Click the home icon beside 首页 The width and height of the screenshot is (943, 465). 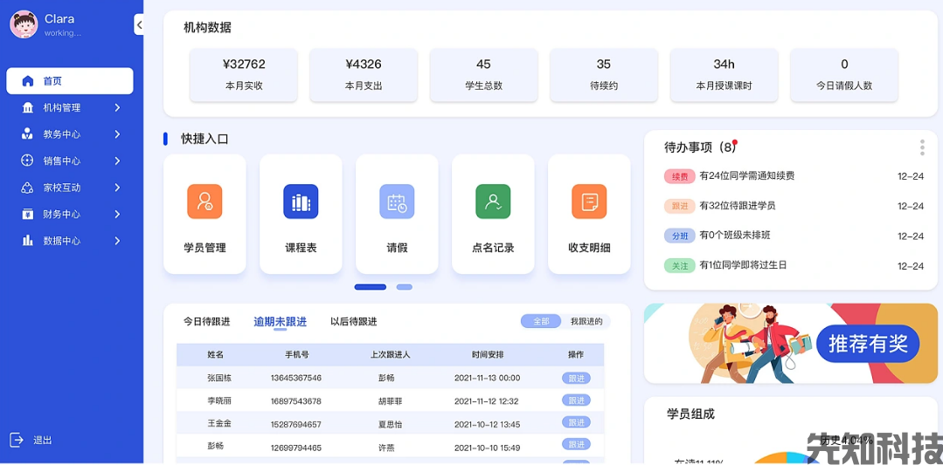pos(28,81)
